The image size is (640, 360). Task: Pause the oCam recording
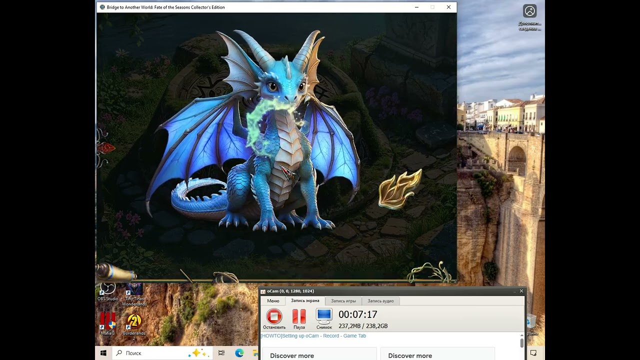click(299, 316)
